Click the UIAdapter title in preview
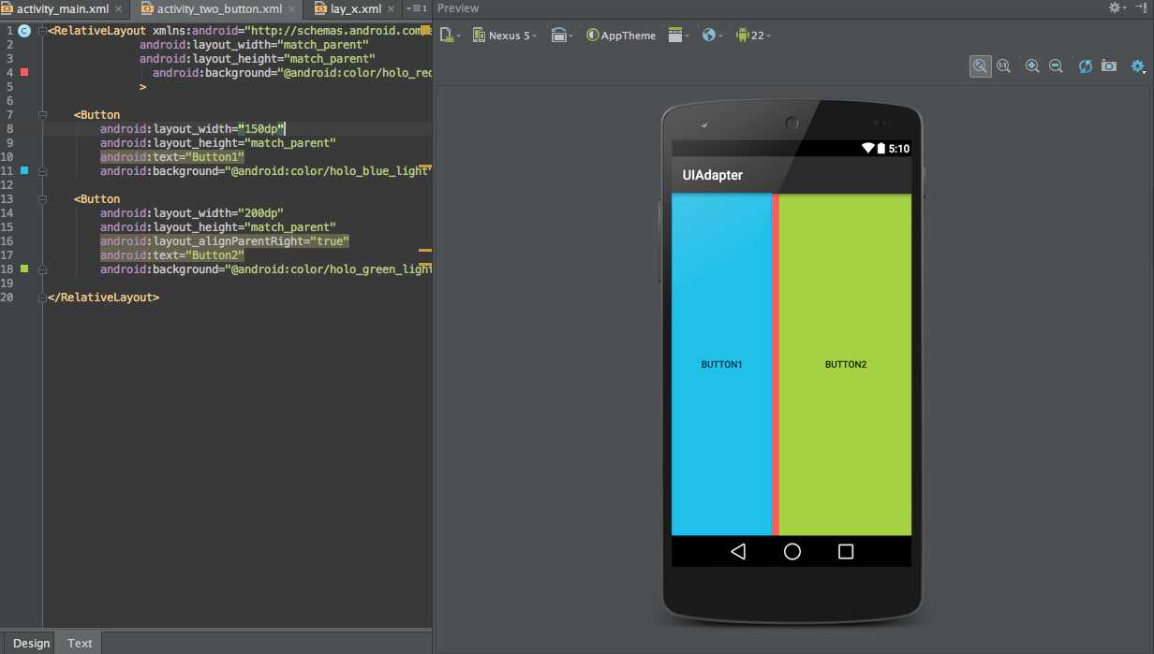Viewport: 1154px width, 654px height. [713, 175]
